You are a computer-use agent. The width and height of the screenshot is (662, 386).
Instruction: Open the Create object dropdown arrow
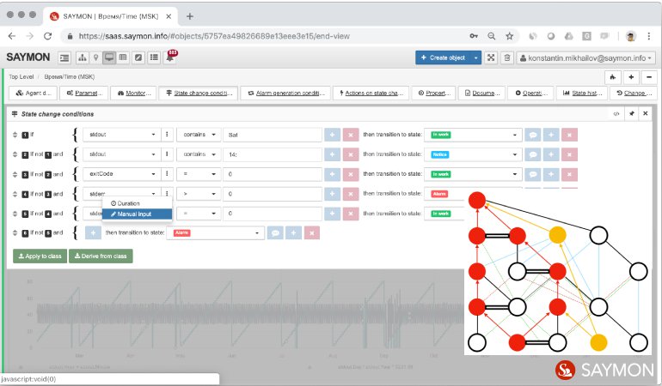[x=475, y=57]
